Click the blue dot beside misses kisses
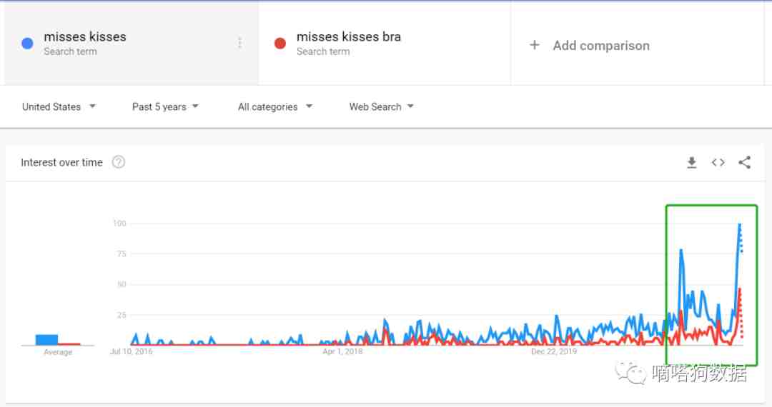This screenshot has width=772, height=407. (x=28, y=44)
